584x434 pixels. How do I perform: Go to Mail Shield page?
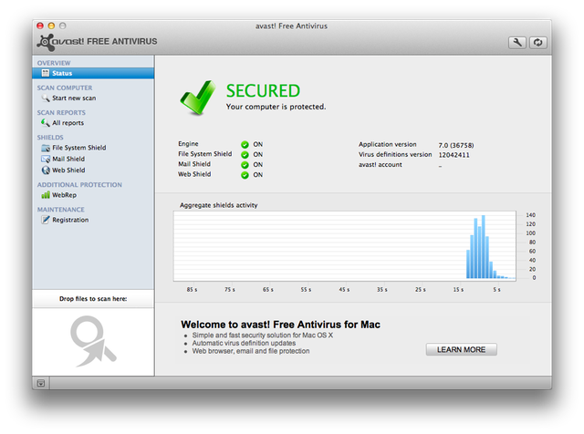(x=68, y=159)
